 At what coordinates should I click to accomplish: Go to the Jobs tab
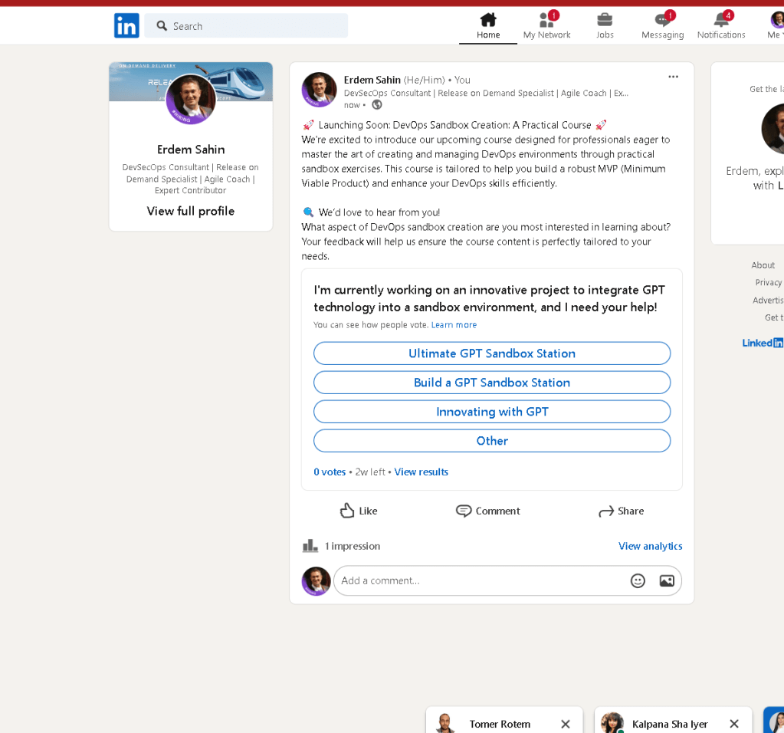coord(605,25)
